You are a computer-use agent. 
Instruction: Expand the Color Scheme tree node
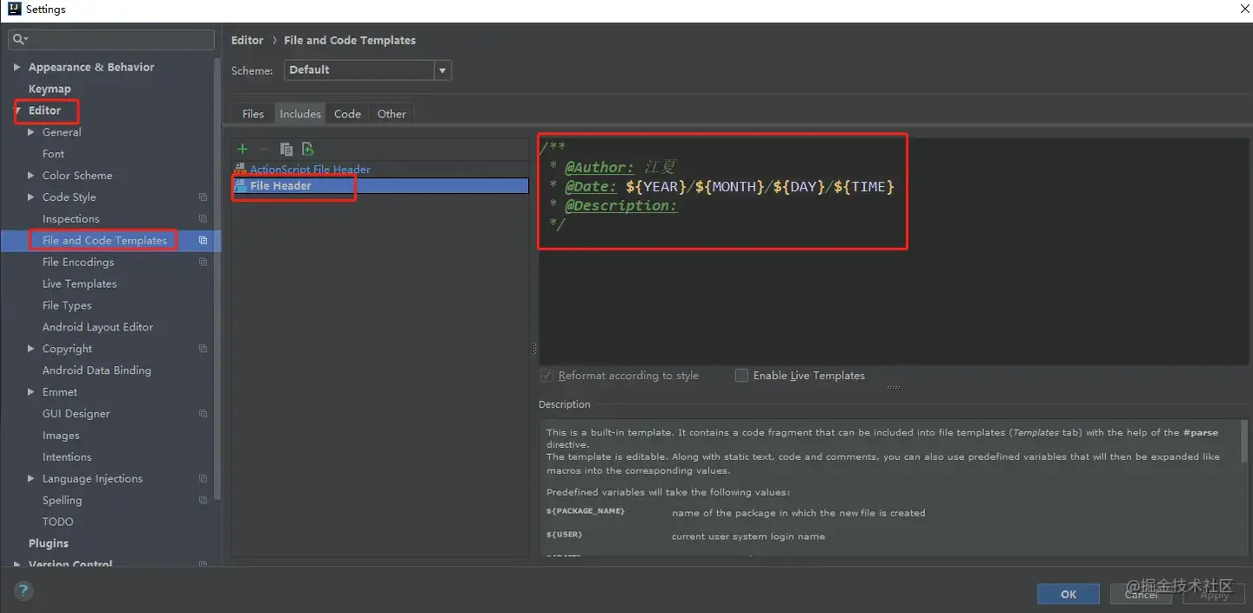tap(31, 176)
